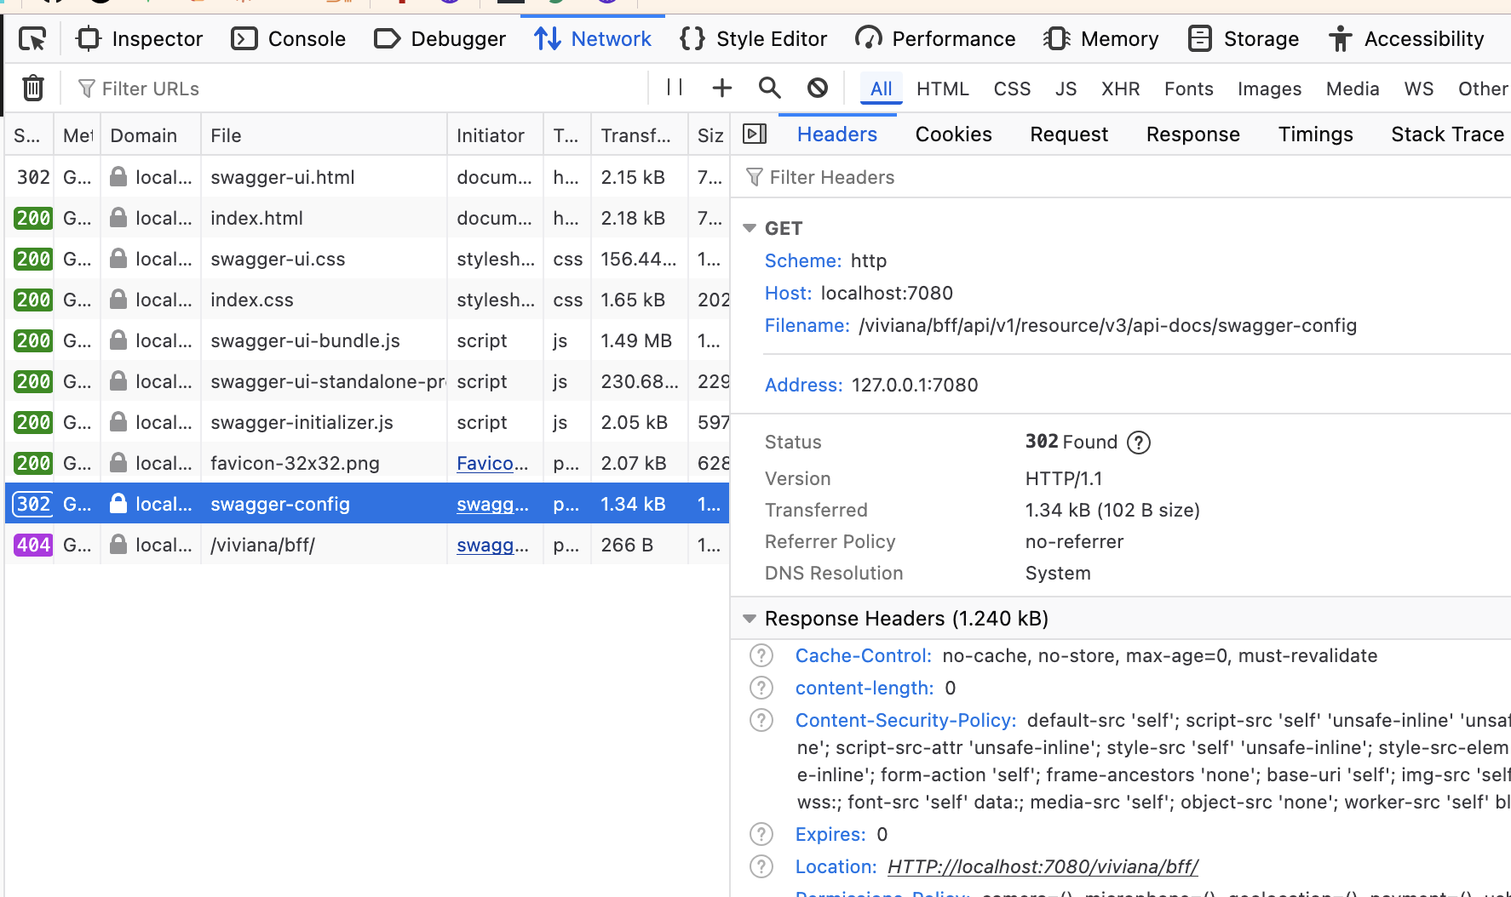This screenshot has width=1511, height=897.
Task: Select the swagger-ui.css request row
Action: 367,259
